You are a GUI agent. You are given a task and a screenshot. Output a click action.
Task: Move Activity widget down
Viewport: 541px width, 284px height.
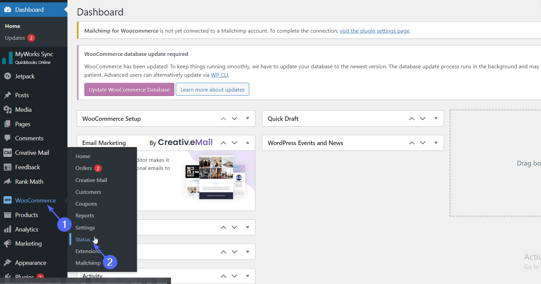234,276
